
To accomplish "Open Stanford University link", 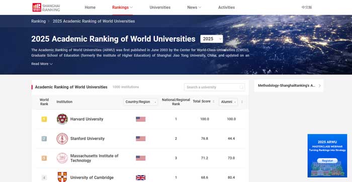I will point(87,138).
